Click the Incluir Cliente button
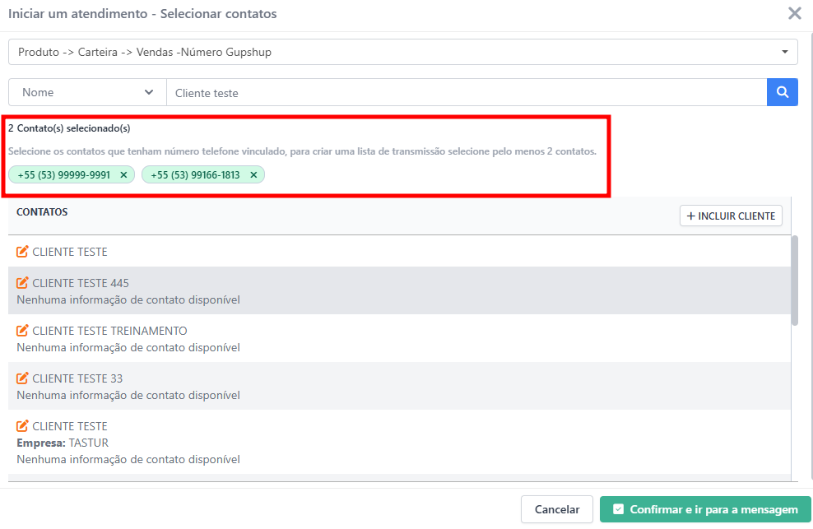This screenshot has height=529, width=813. tap(731, 216)
